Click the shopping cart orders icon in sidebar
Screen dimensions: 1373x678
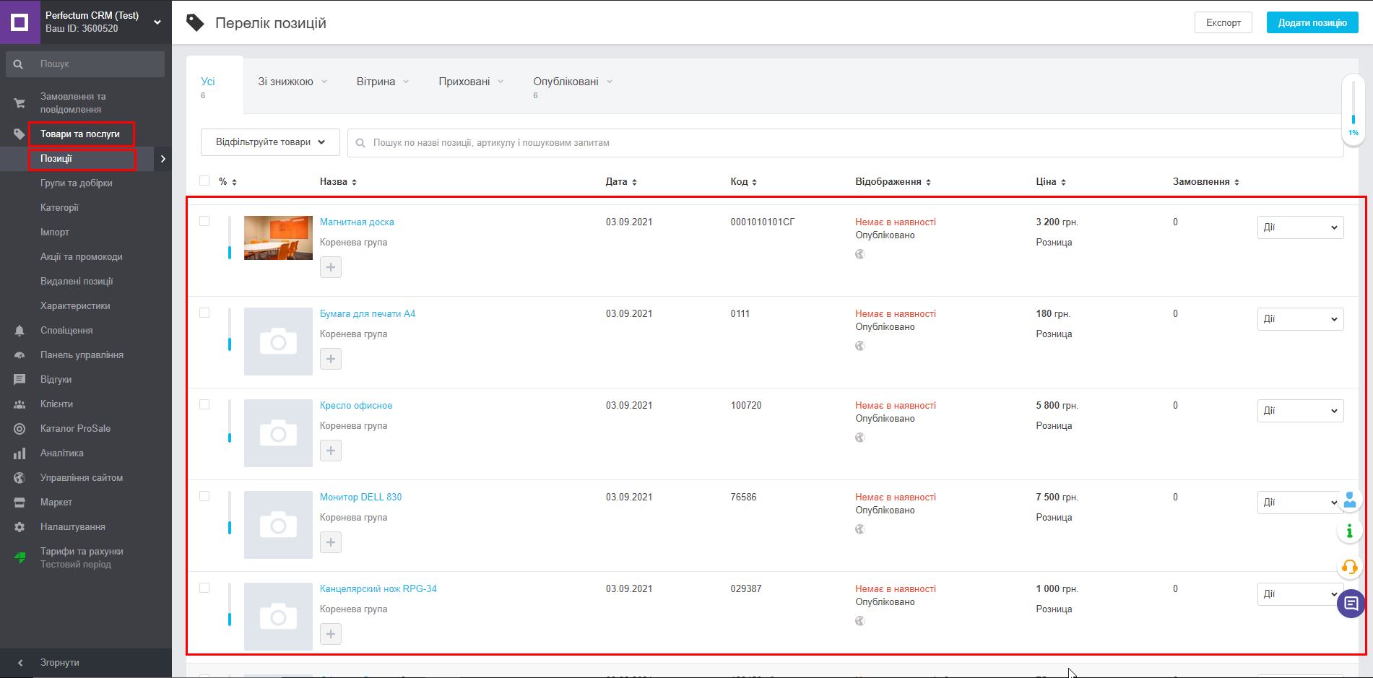click(20, 103)
